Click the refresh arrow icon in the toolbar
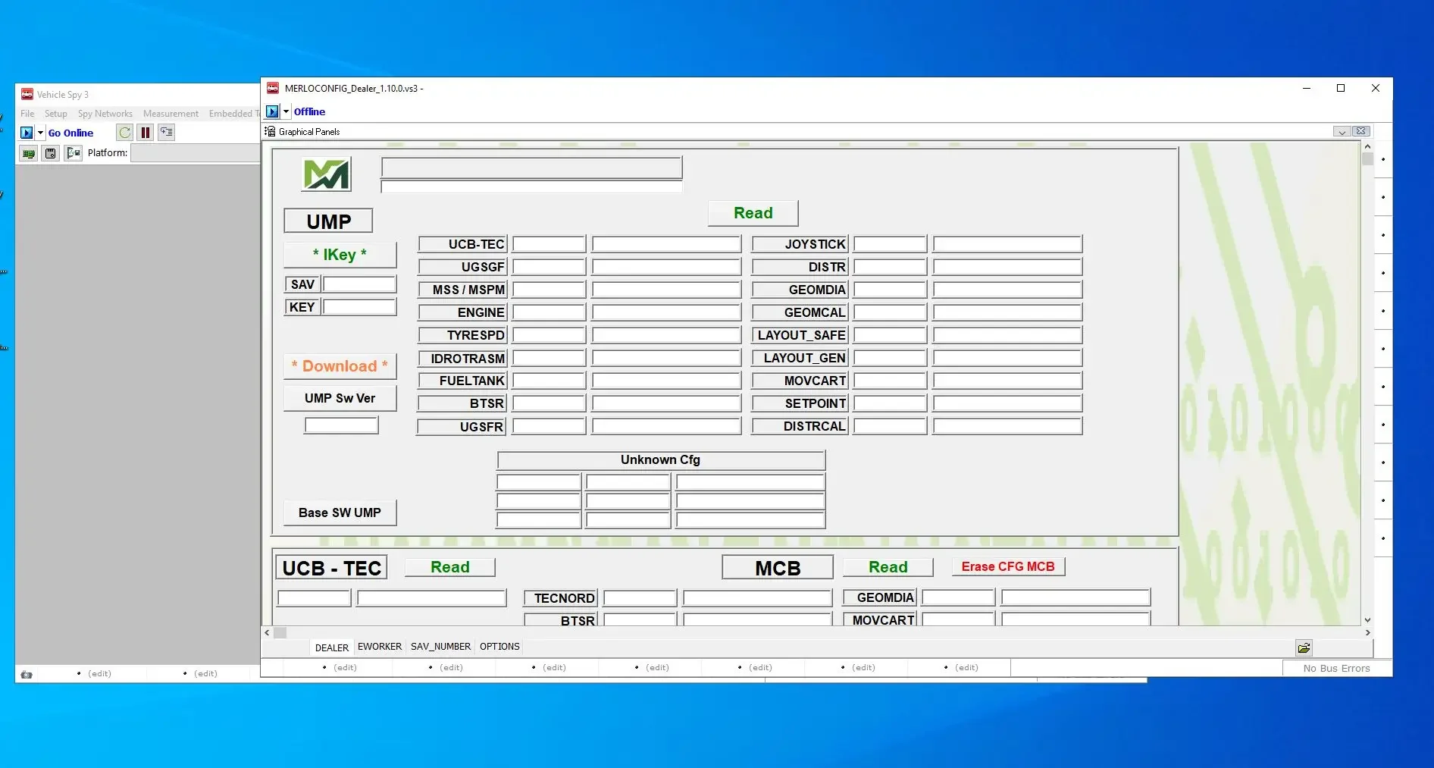The height and width of the screenshot is (768, 1434). tap(124, 132)
